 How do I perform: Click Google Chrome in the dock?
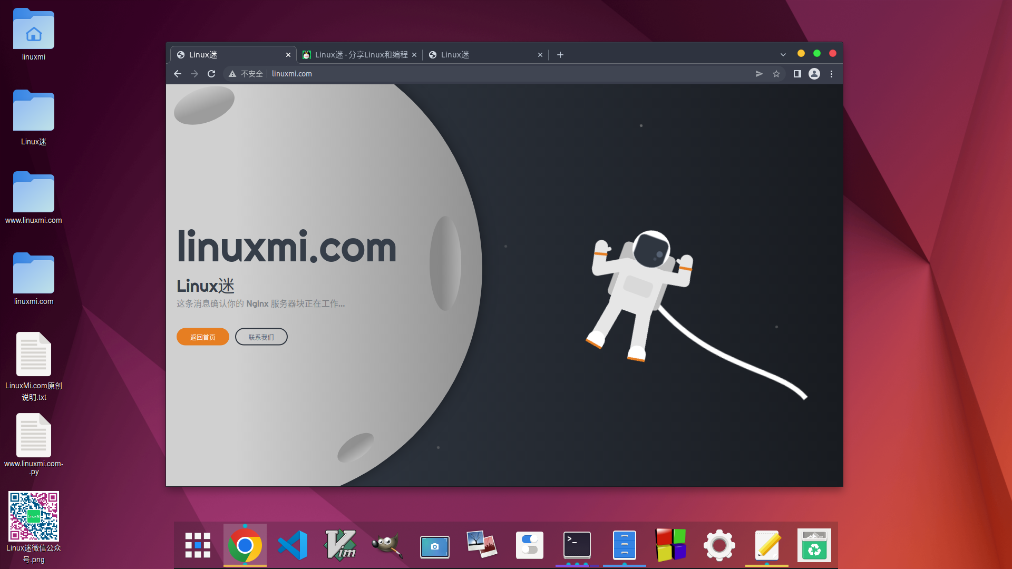[x=245, y=545]
